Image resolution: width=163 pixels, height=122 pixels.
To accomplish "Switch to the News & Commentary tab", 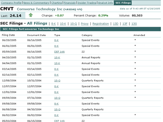I will [36, 3].
